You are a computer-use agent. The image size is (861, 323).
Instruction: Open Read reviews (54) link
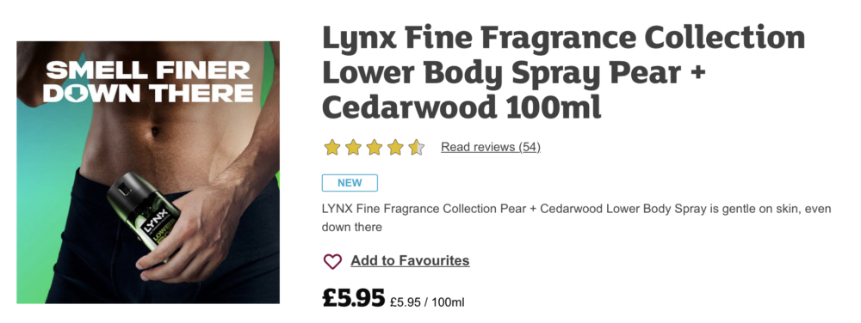(491, 147)
